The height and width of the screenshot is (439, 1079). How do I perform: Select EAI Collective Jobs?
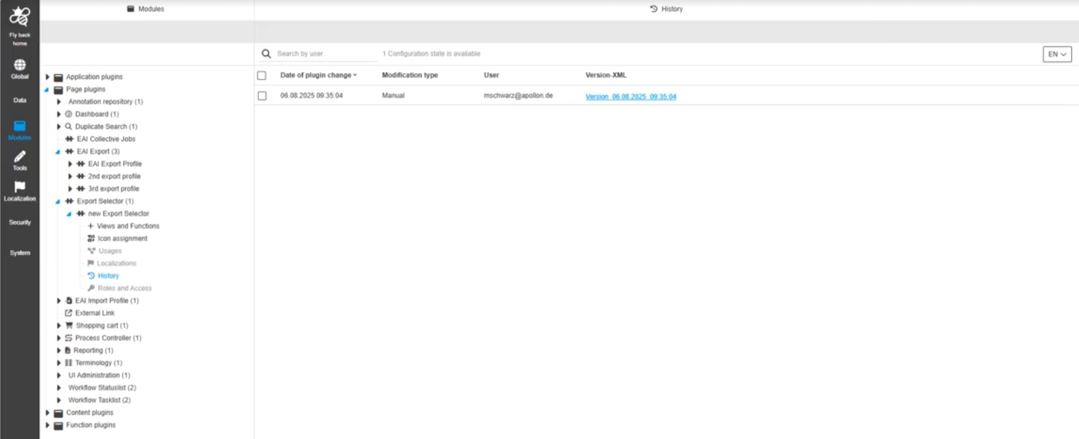click(x=106, y=139)
